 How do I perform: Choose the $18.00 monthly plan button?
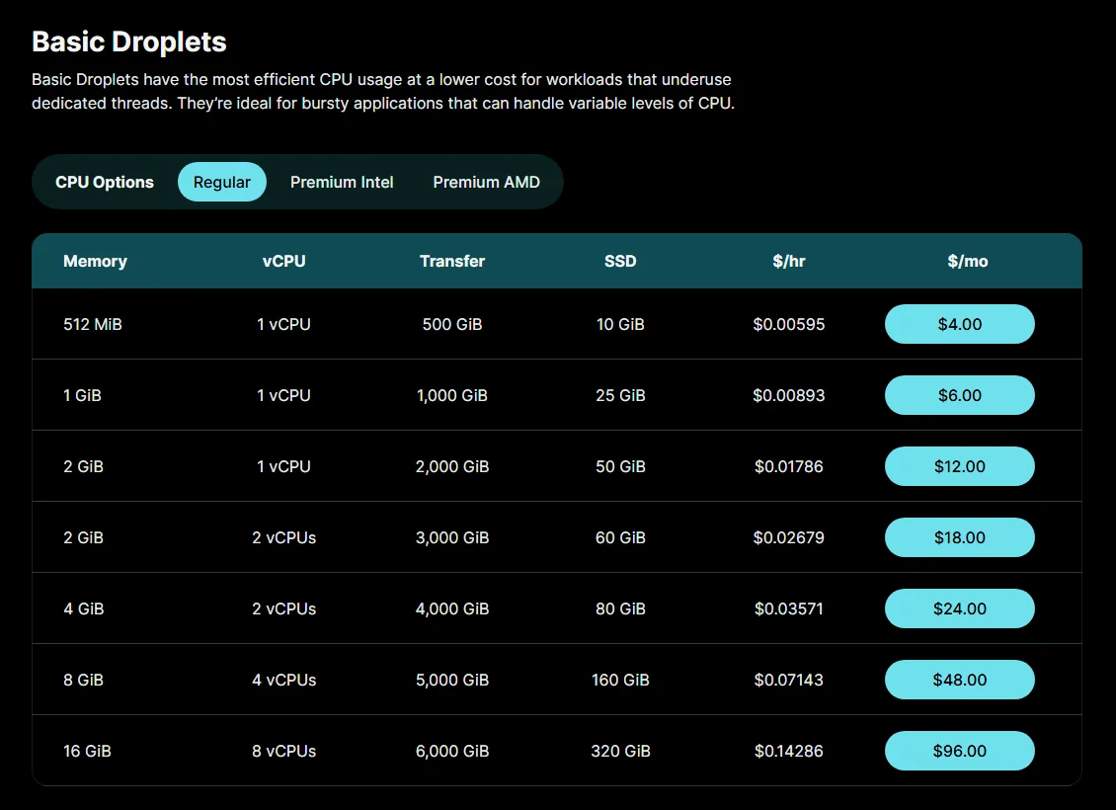(959, 537)
